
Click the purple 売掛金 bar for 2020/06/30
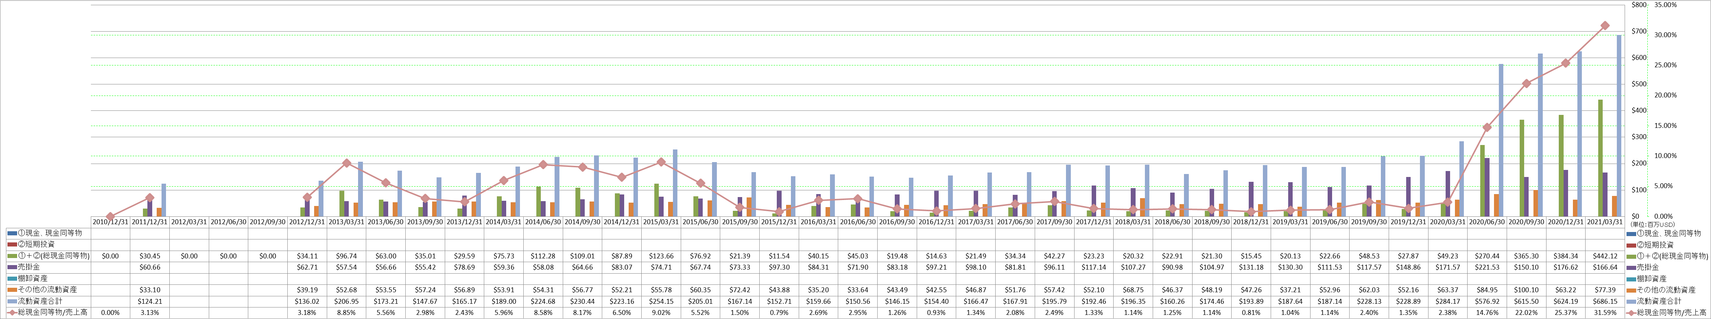click(1487, 187)
